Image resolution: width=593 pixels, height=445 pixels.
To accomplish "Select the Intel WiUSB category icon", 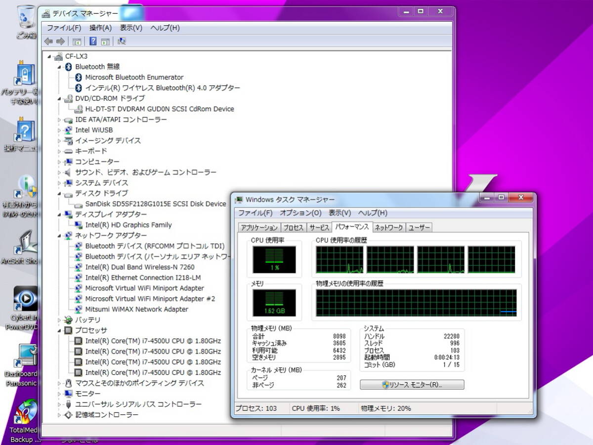I will pos(68,130).
